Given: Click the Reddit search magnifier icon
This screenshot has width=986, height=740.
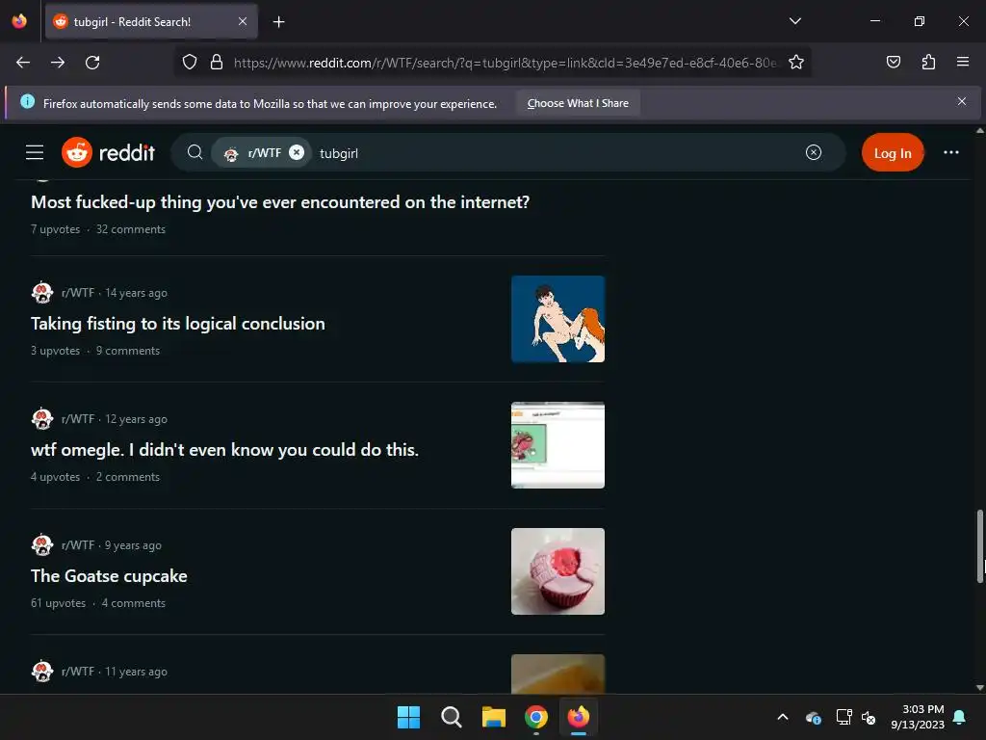Looking at the screenshot, I should [195, 152].
